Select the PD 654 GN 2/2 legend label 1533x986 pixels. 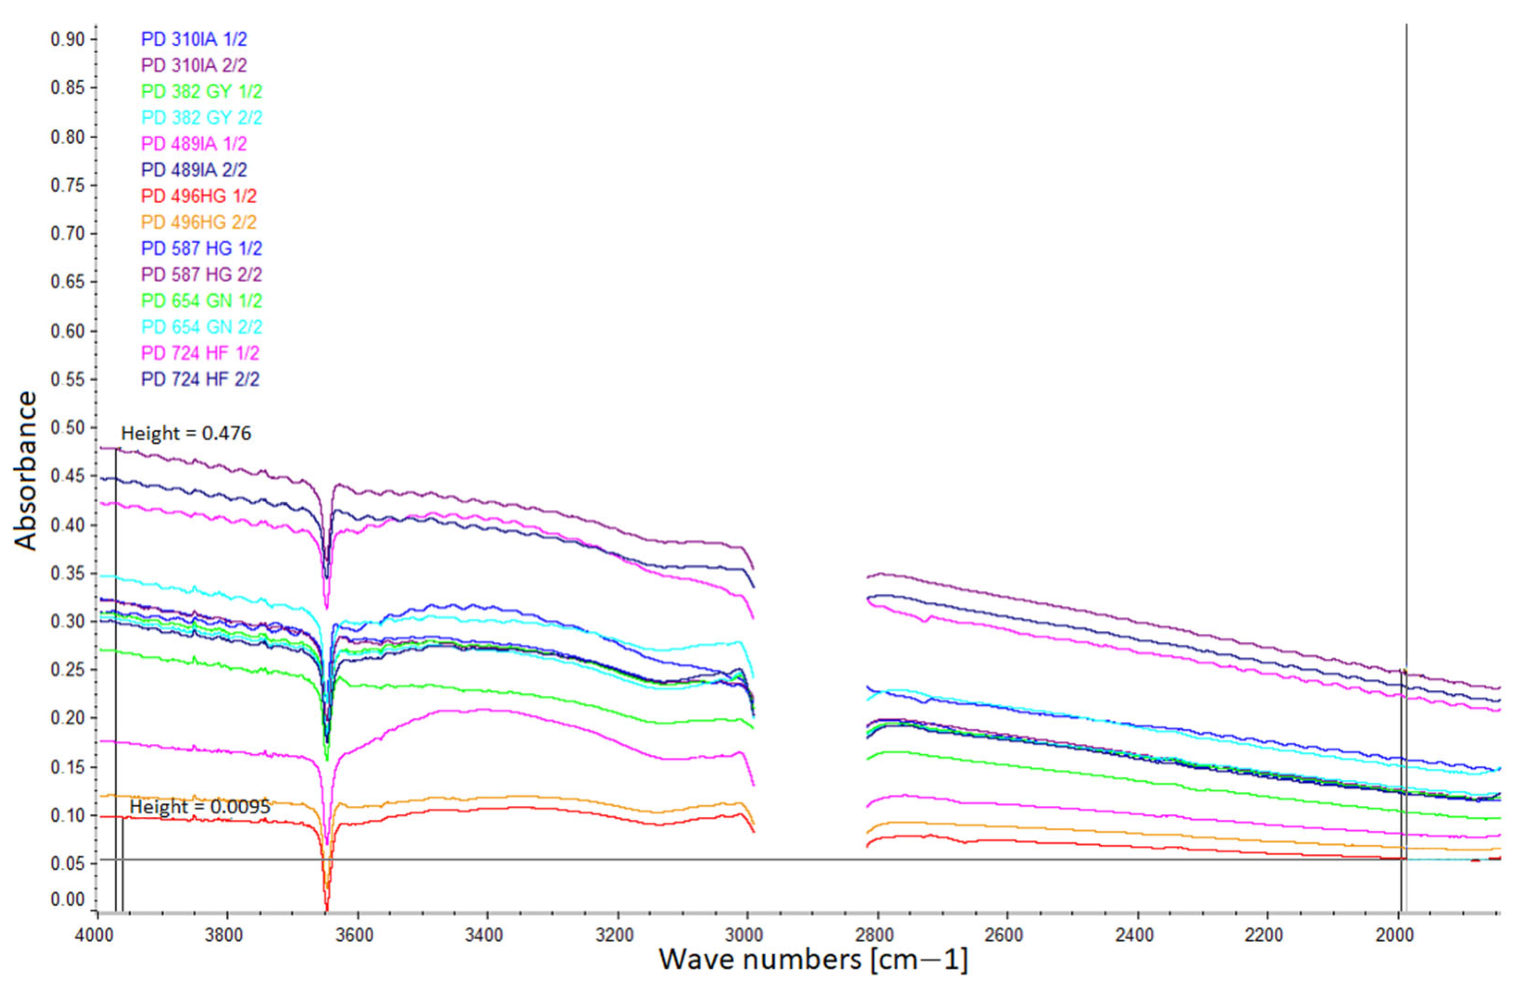pos(202,327)
